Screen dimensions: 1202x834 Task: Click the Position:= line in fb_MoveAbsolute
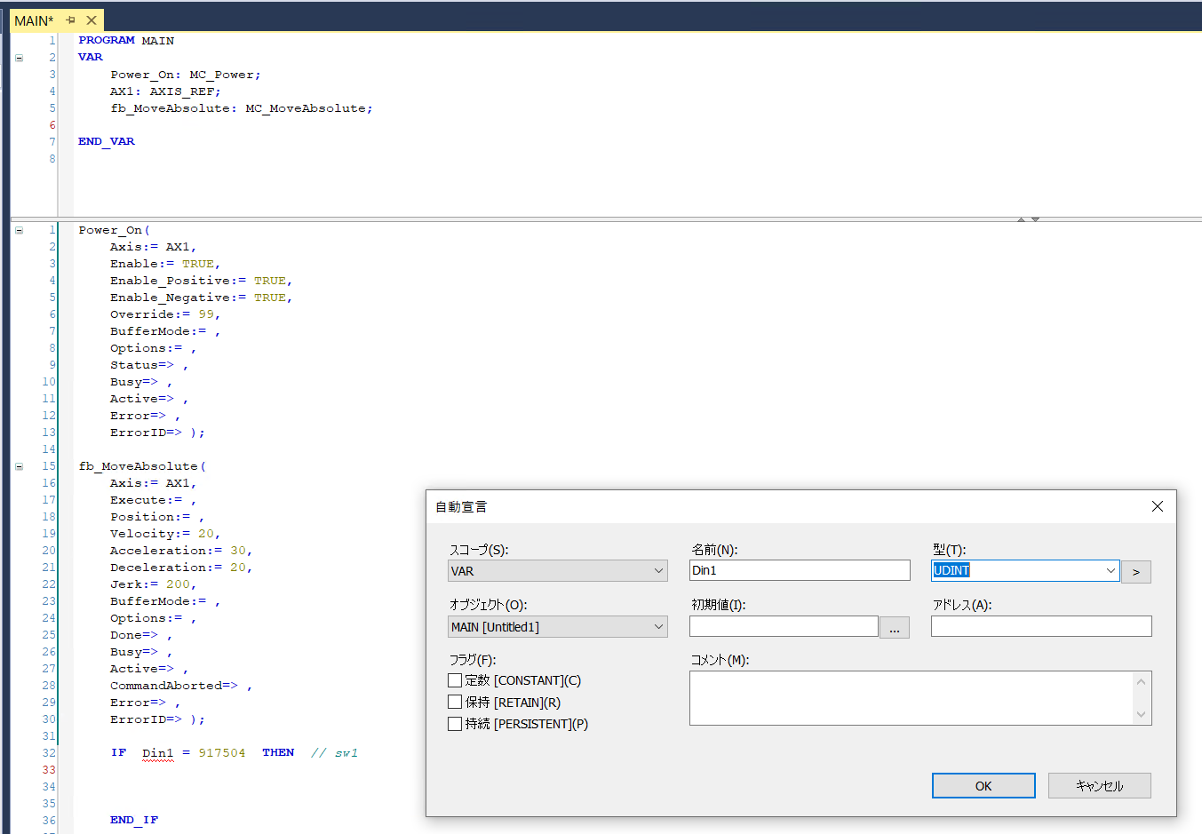coord(157,517)
